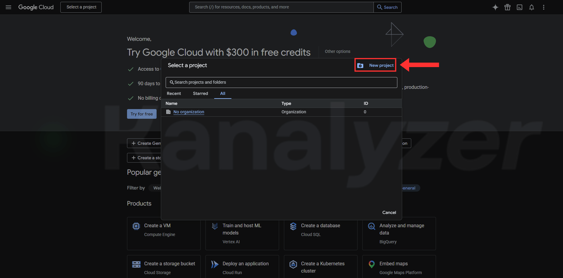The height and width of the screenshot is (278, 563).
Task: Focus the Search projects and folders field
Action: tap(281, 82)
